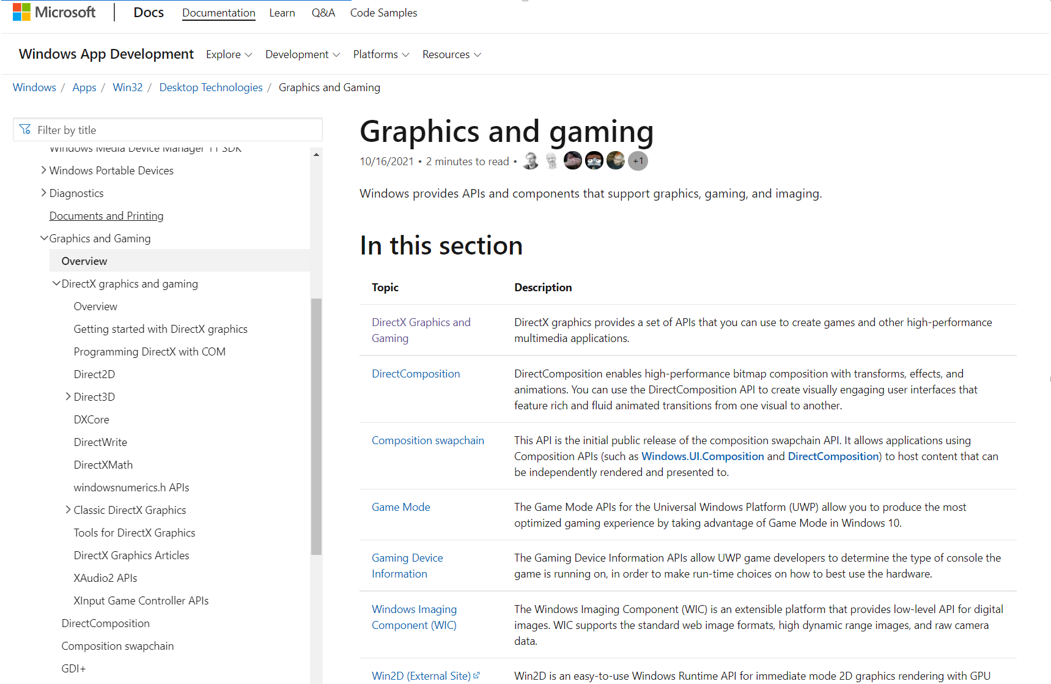The image size is (1051, 684).
Task: Open the Development dropdown menu
Action: tap(303, 54)
